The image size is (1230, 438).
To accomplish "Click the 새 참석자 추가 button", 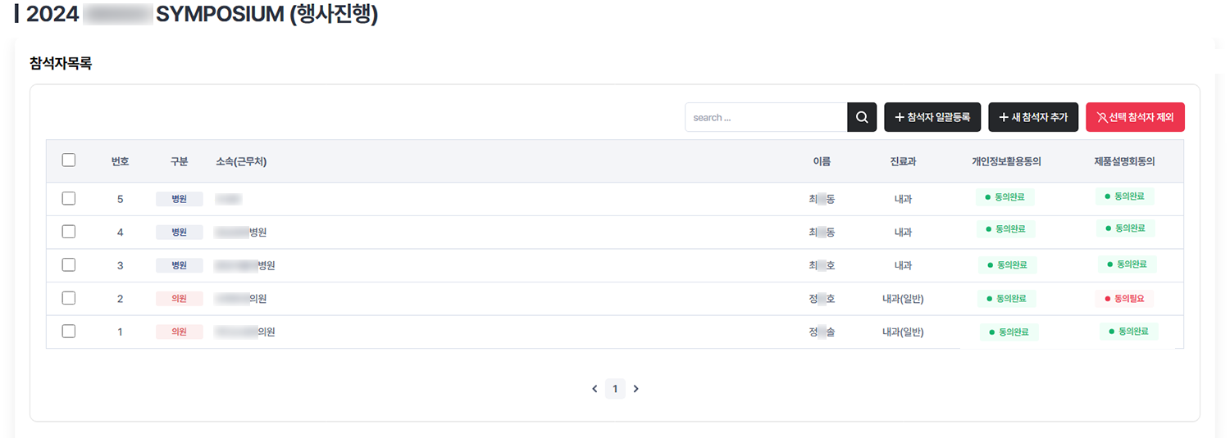I will [x=1033, y=117].
